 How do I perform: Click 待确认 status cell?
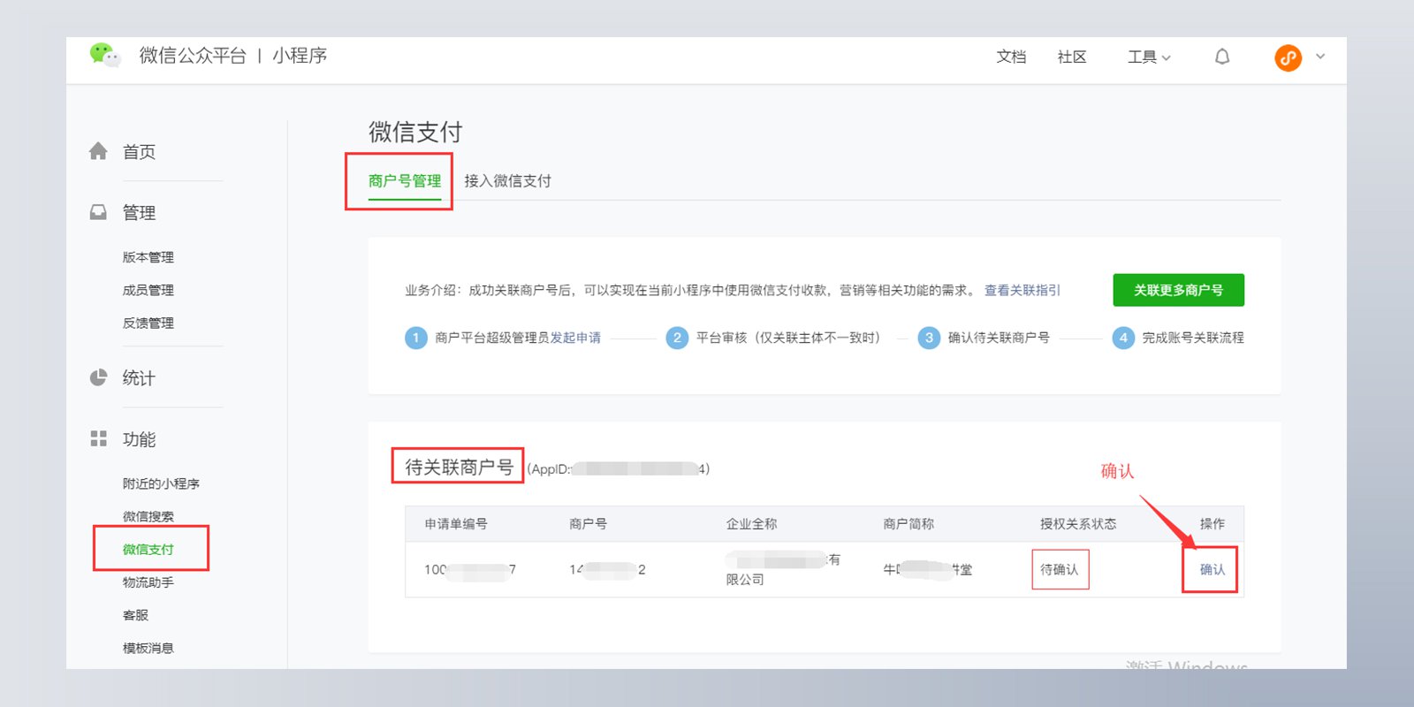(1059, 569)
